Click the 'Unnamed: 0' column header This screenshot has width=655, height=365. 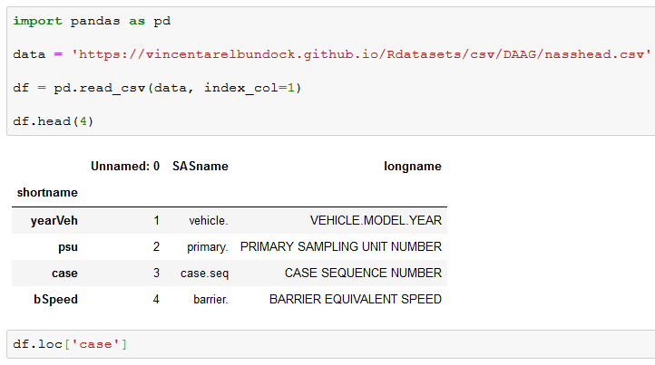coord(125,167)
